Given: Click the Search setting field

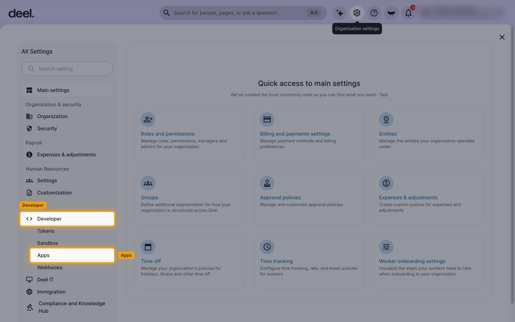Looking at the screenshot, I should 67,69.
